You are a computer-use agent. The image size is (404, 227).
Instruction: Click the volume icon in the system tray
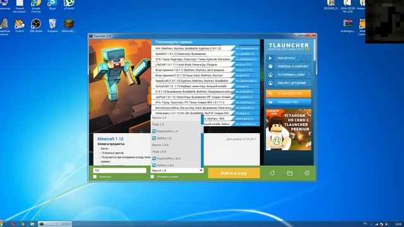[x=386, y=224]
